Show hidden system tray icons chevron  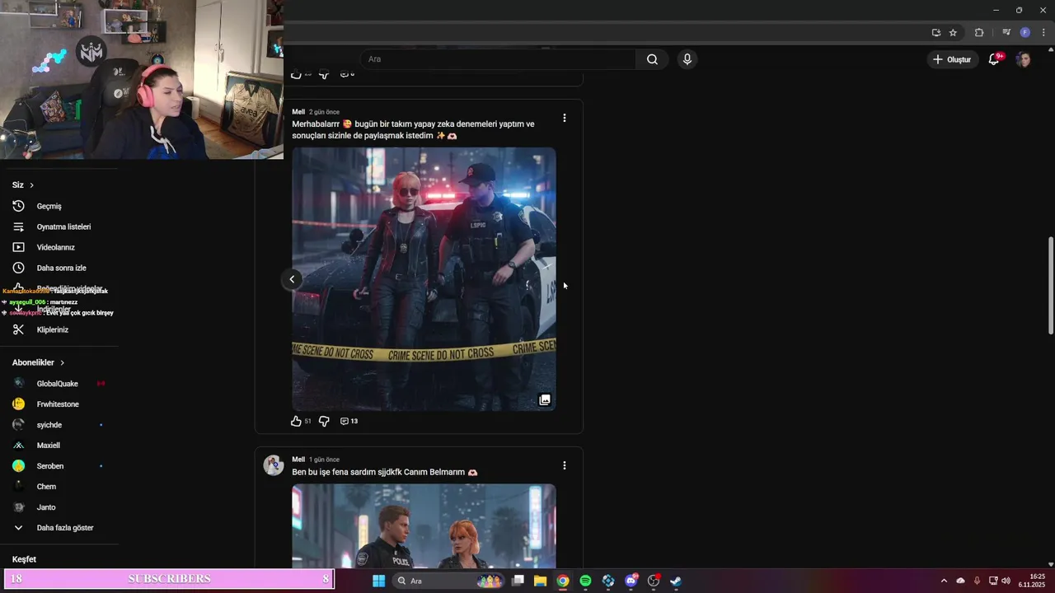click(x=944, y=581)
